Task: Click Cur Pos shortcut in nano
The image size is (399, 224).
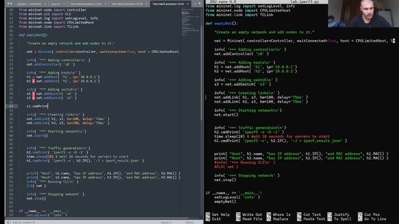Action: click(368, 215)
